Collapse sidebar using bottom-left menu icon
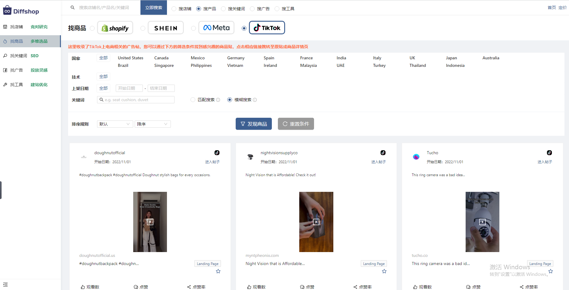This screenshot has height=290, width=569. point(5,285)
